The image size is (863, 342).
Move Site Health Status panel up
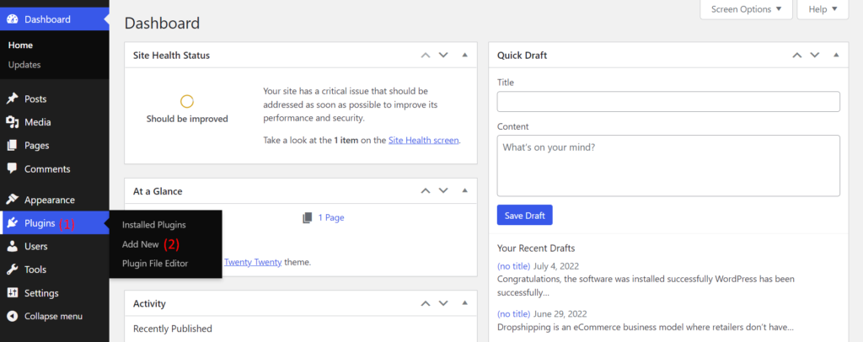425,55
